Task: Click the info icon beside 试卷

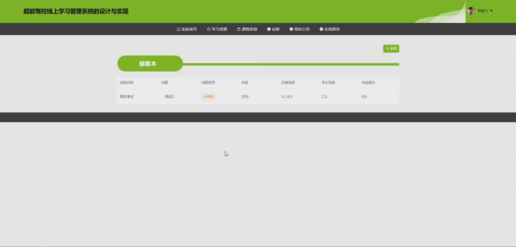Action: (x=269, y=29)
